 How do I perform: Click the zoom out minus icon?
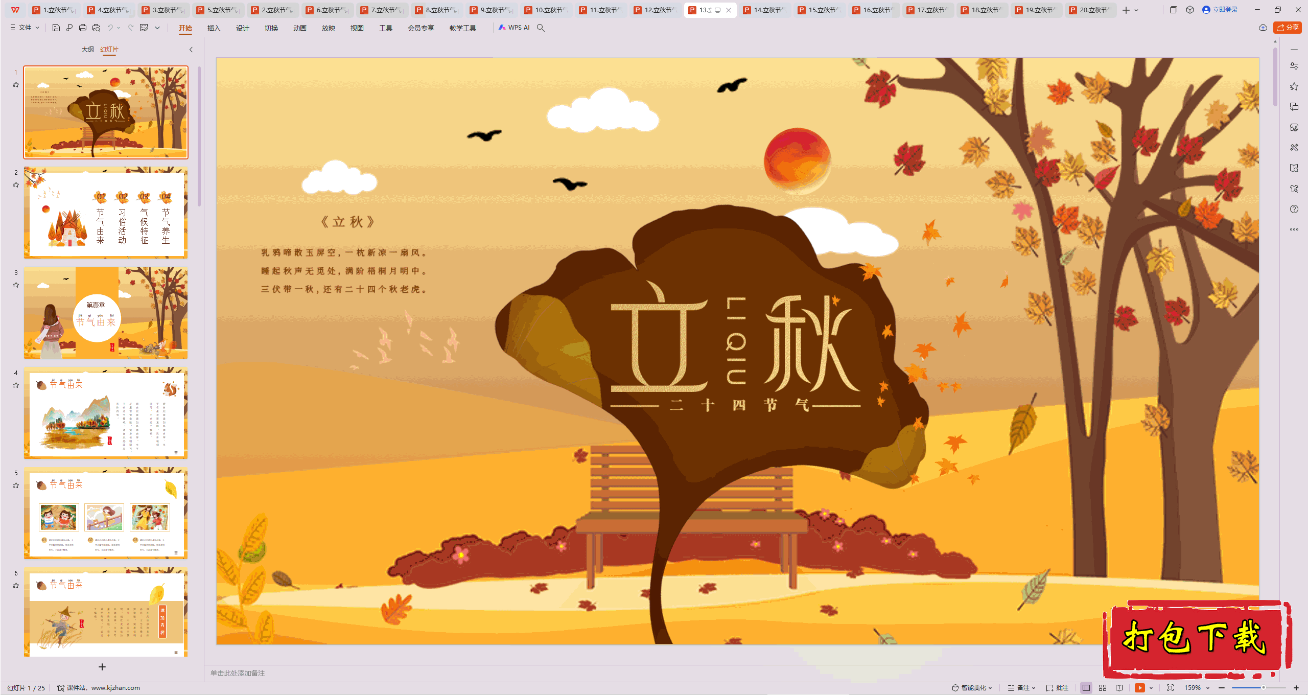1222,688
